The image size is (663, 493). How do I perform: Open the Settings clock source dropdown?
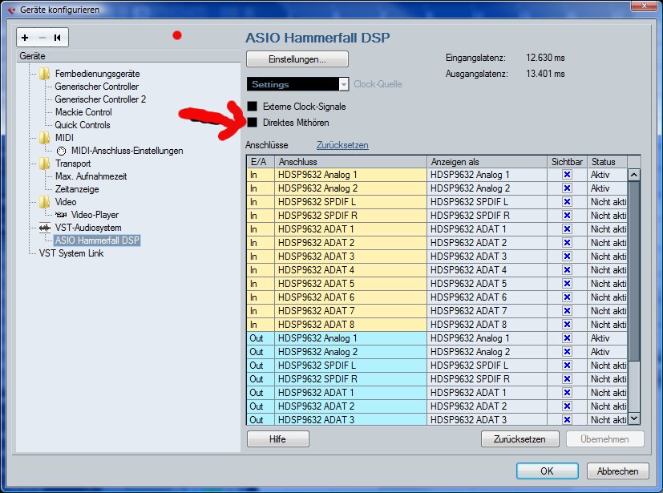click(297, 84)
